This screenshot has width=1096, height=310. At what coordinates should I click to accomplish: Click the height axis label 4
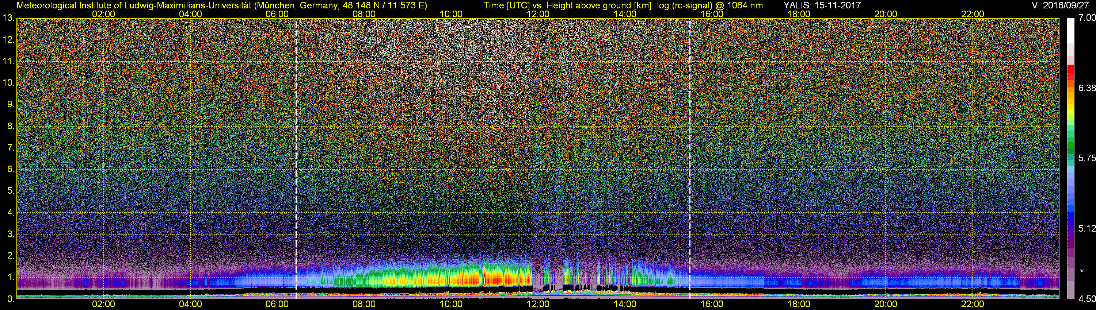(x=10, y=212)
